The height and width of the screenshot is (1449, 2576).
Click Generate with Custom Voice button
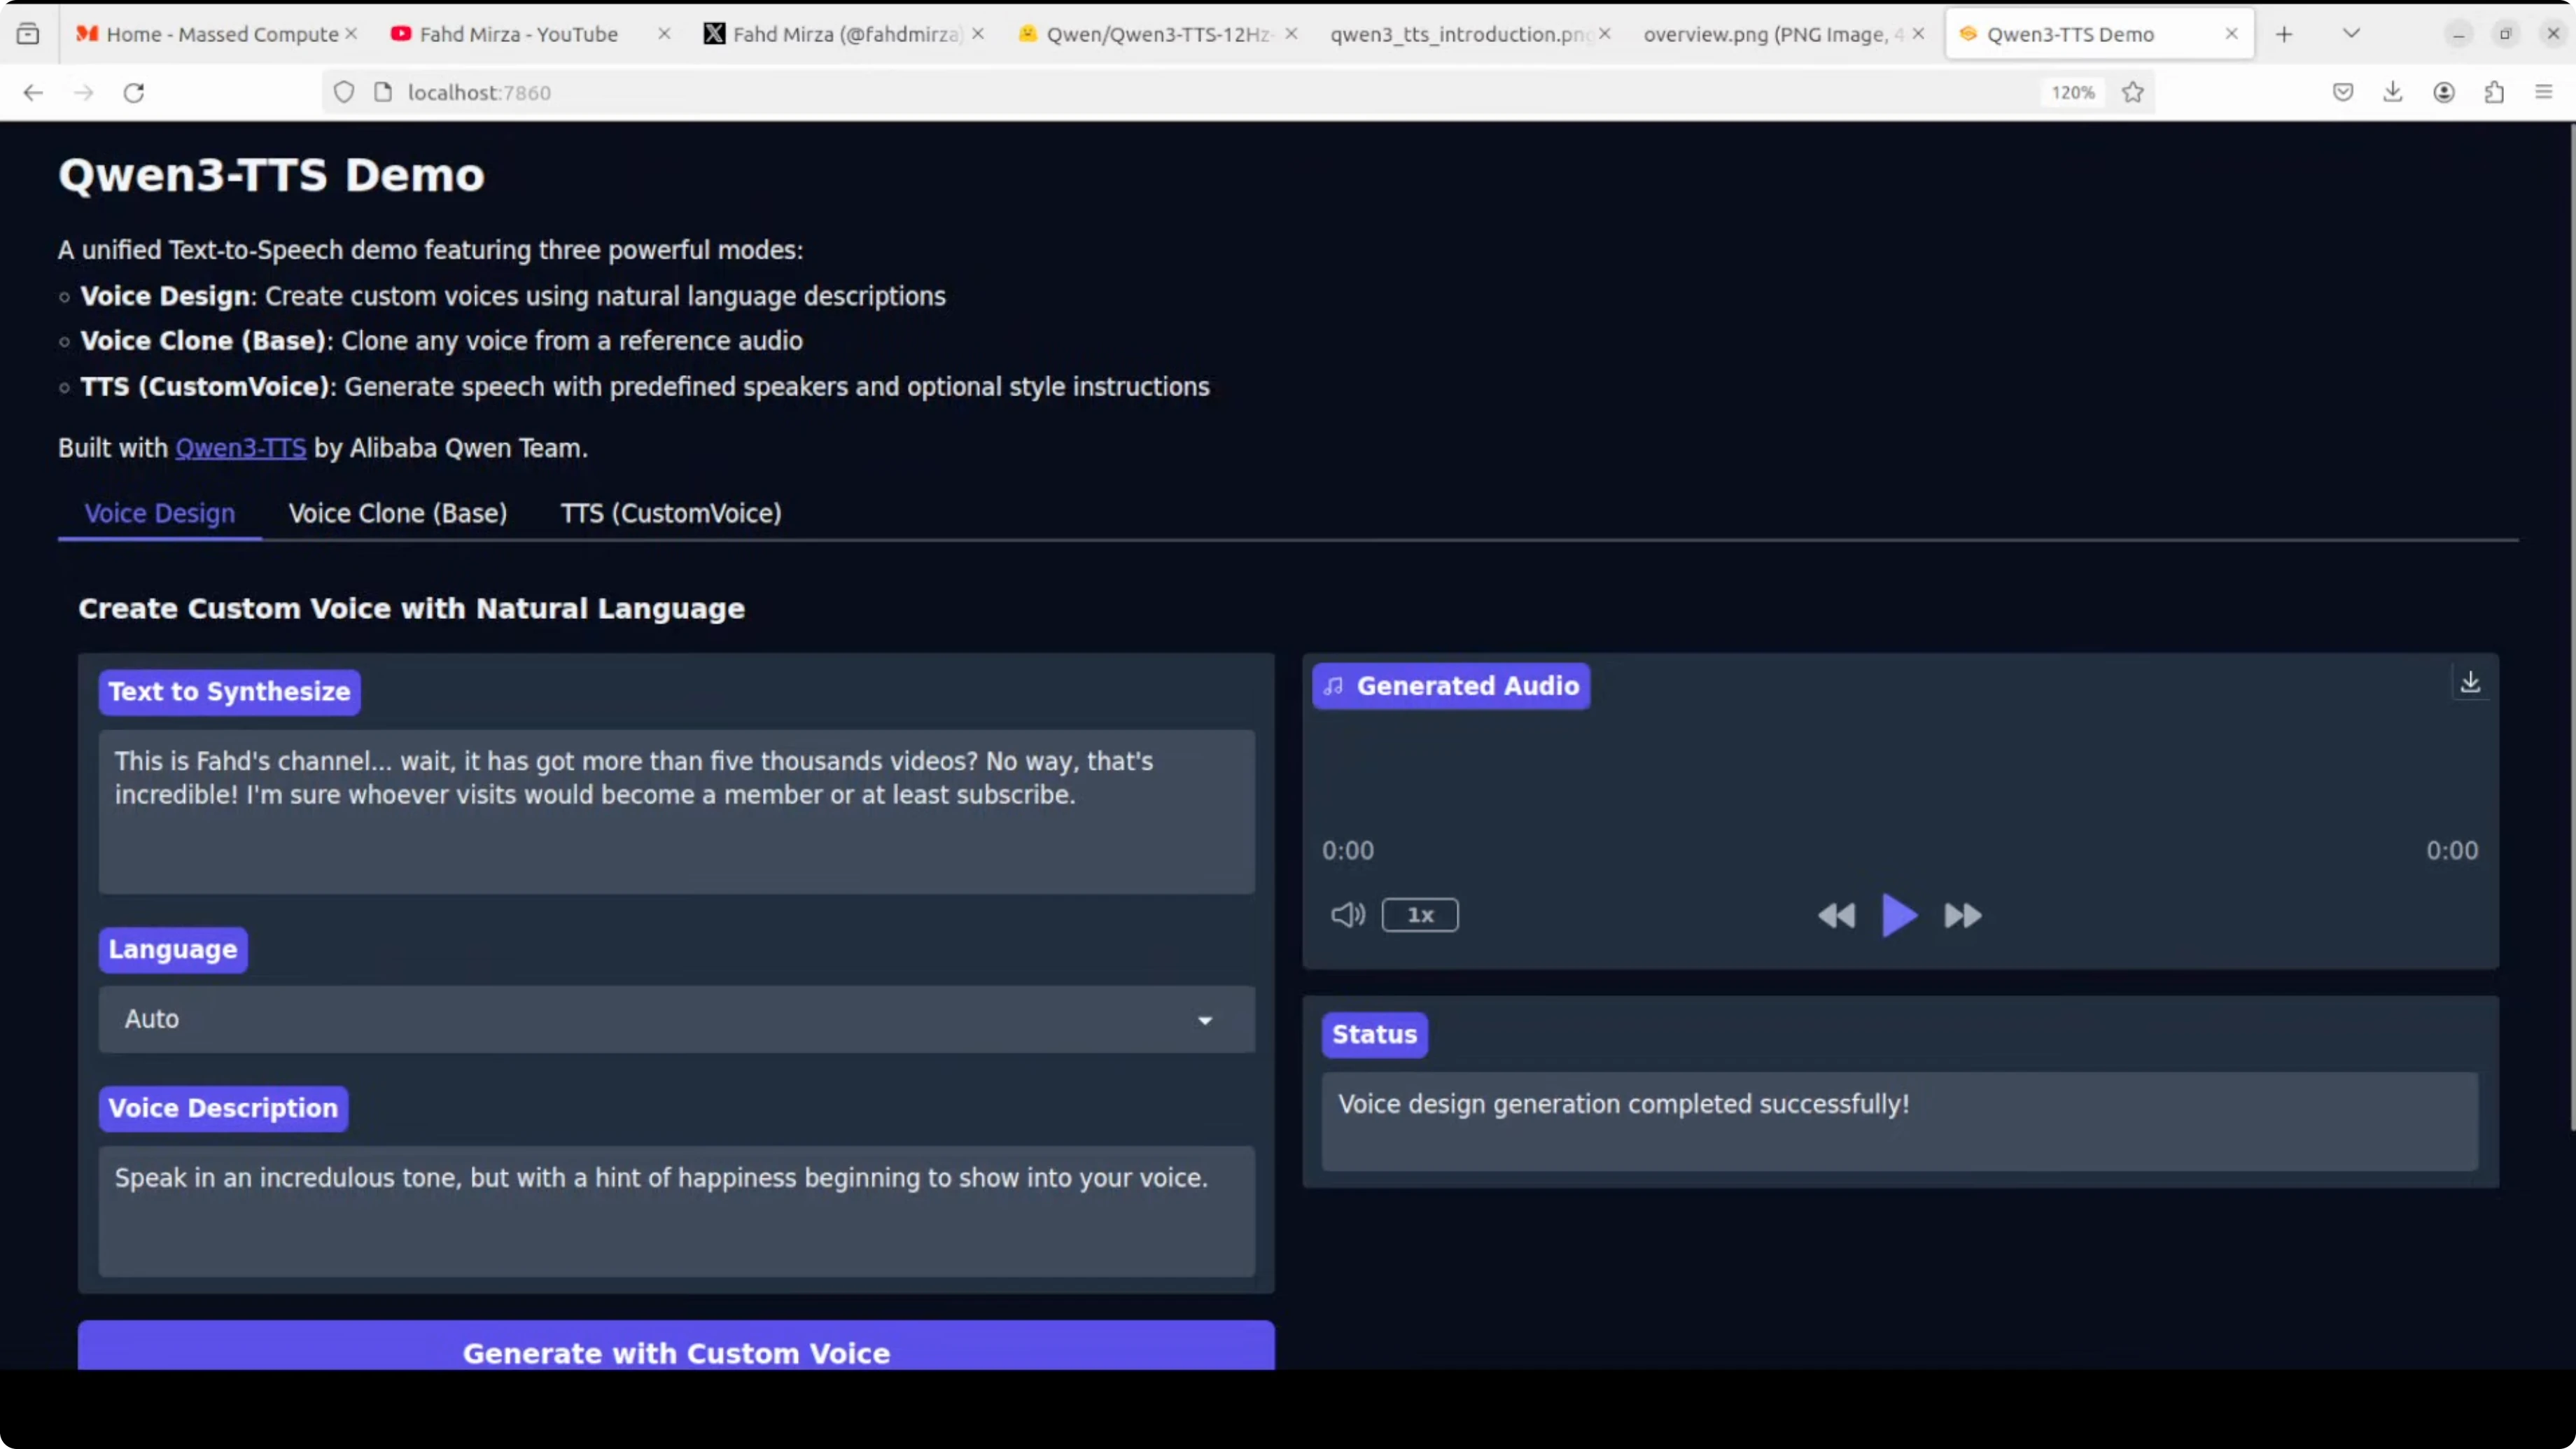[676, 1350]
